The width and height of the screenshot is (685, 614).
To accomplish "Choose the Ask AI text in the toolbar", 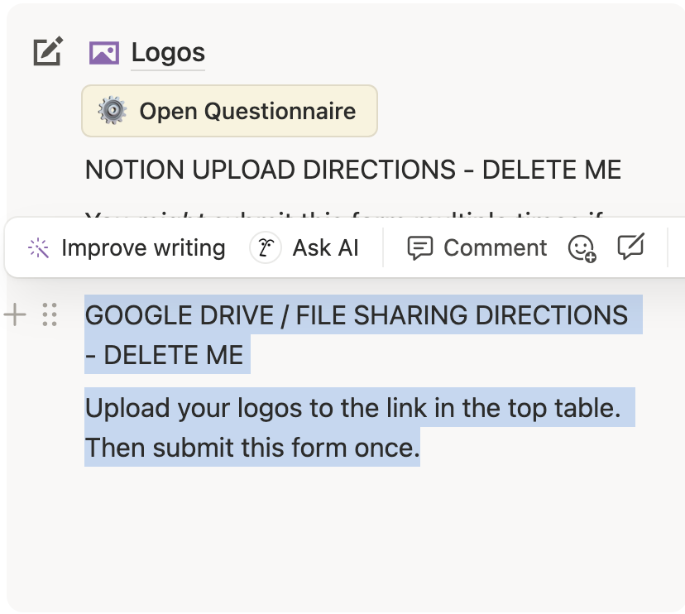I will (325, 247).
